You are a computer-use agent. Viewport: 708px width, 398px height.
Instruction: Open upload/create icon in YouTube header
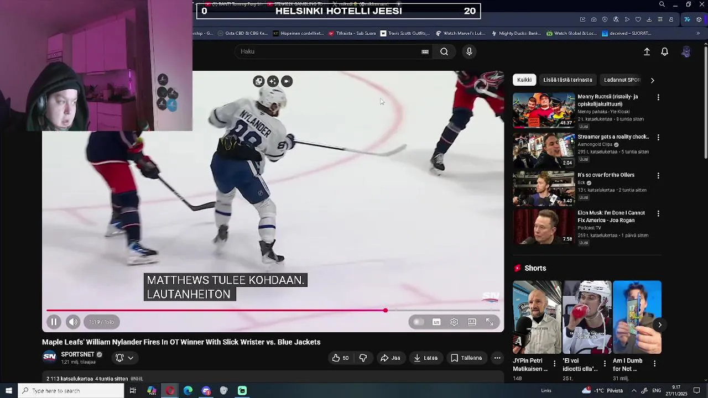point(647,51)
